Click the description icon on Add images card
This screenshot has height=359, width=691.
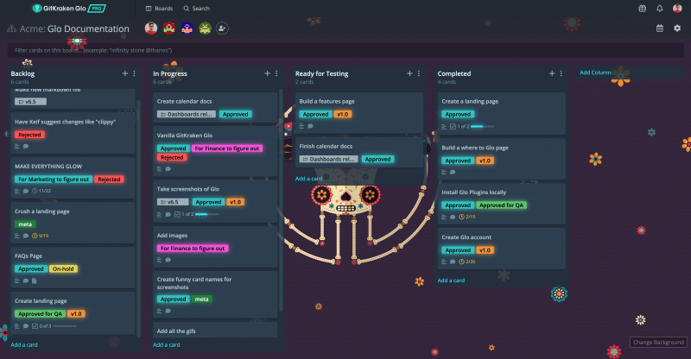160,260
